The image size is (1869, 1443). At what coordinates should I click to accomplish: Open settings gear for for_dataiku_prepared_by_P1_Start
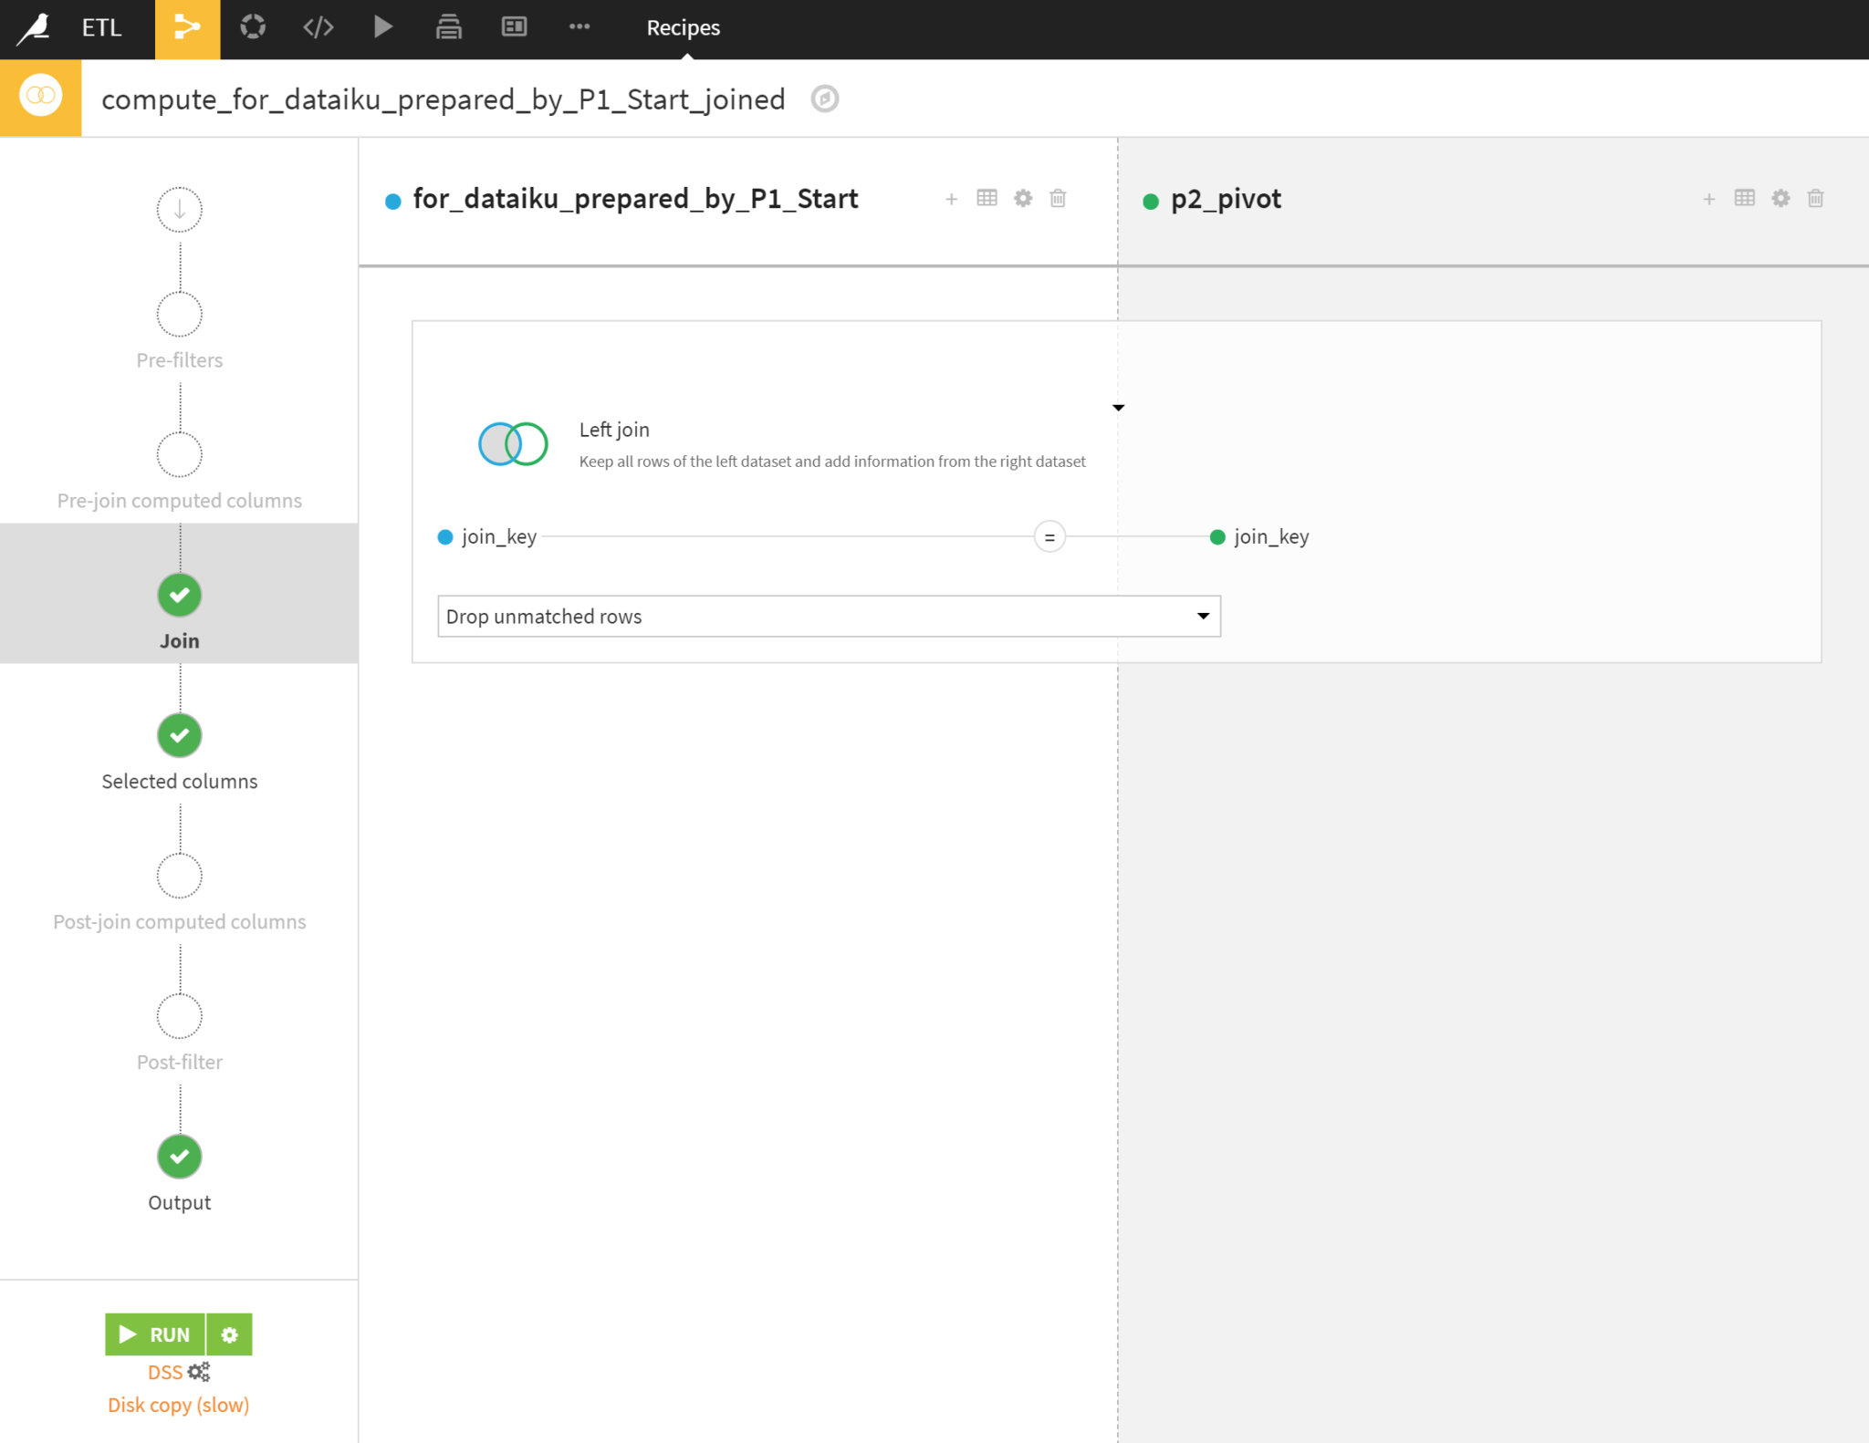click(1022, 198)
